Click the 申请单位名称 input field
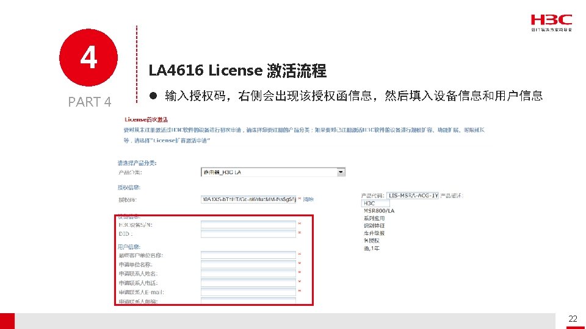This screenshot has width=586, height=329. coord(248,264)
